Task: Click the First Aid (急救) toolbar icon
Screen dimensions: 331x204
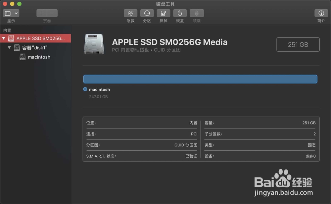Action: coord(130,13)
